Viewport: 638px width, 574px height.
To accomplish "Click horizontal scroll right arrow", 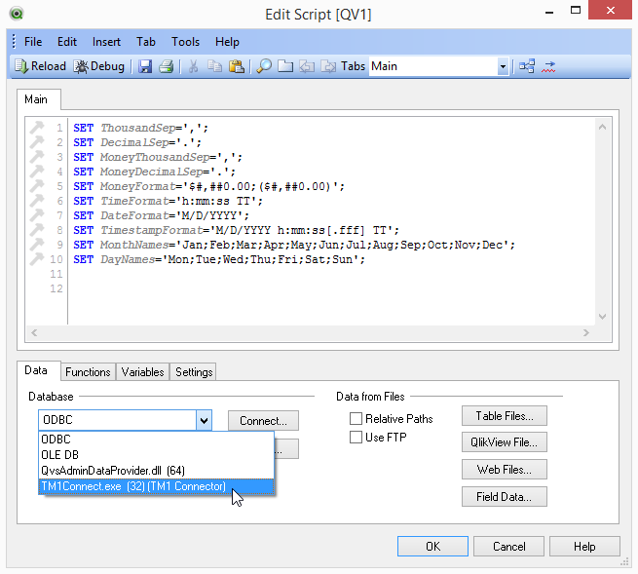I will point(586,332).
